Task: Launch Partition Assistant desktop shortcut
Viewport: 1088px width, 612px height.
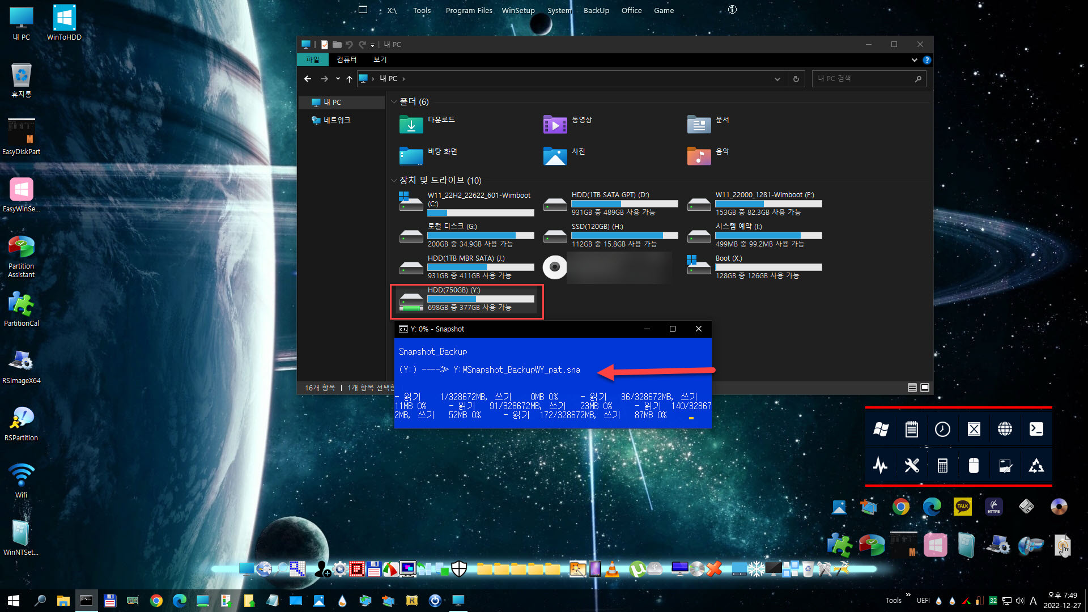Action: pos(22,256)
